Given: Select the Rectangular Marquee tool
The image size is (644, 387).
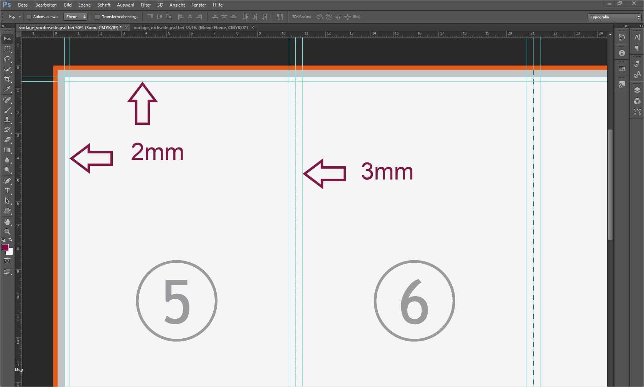Looking at the screenshot, I should coord(7,49).
